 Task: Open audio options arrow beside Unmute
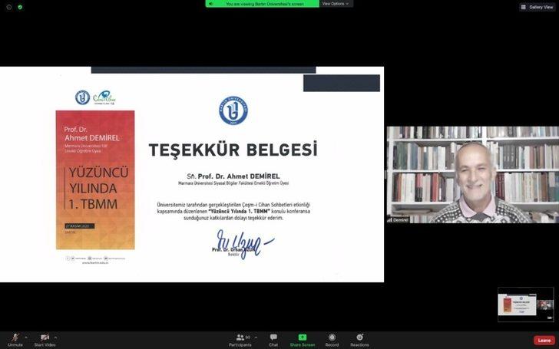(x=26, y=337)
